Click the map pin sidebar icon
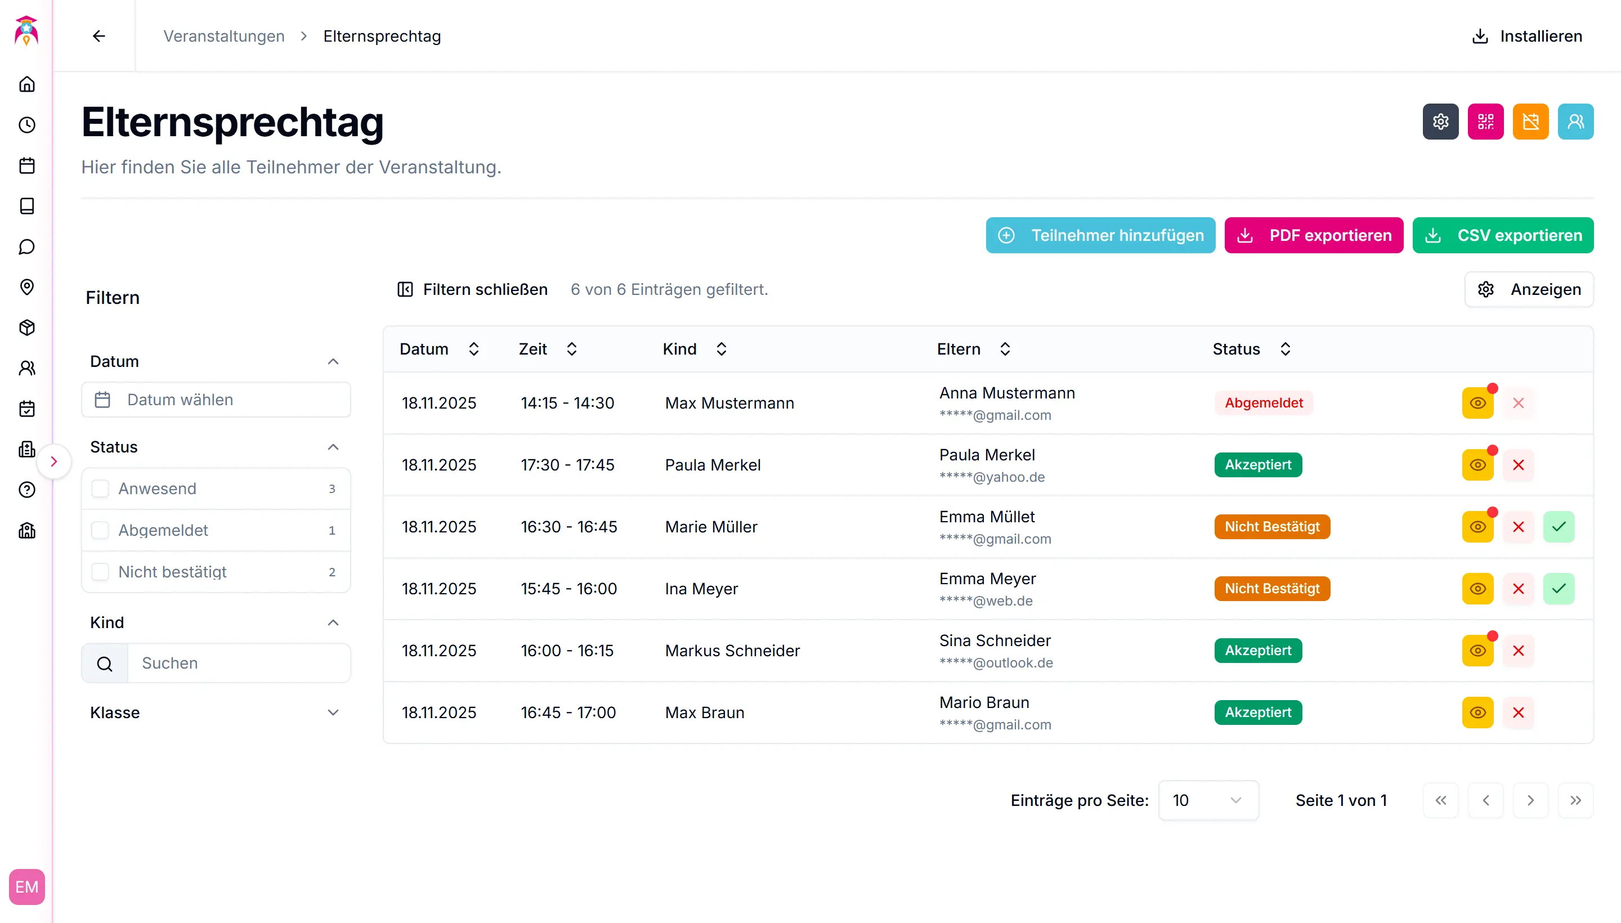 click(26, 287)
